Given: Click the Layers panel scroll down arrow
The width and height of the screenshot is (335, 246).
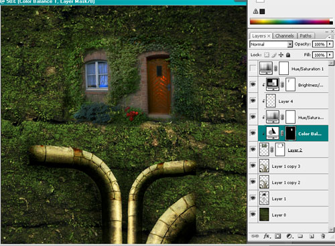Looking at the screenshot, I should [x=332, y=229].
